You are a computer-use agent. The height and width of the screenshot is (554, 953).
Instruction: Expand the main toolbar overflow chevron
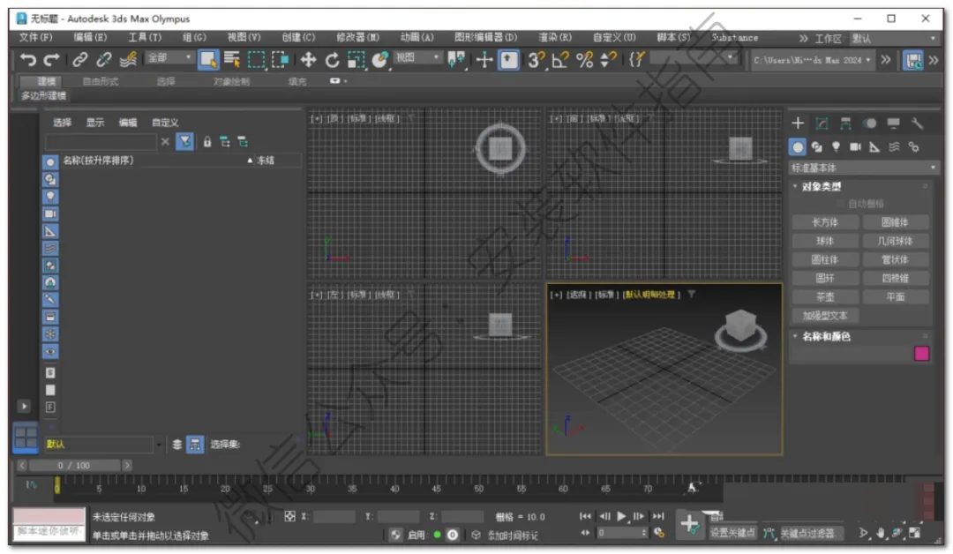886,59
